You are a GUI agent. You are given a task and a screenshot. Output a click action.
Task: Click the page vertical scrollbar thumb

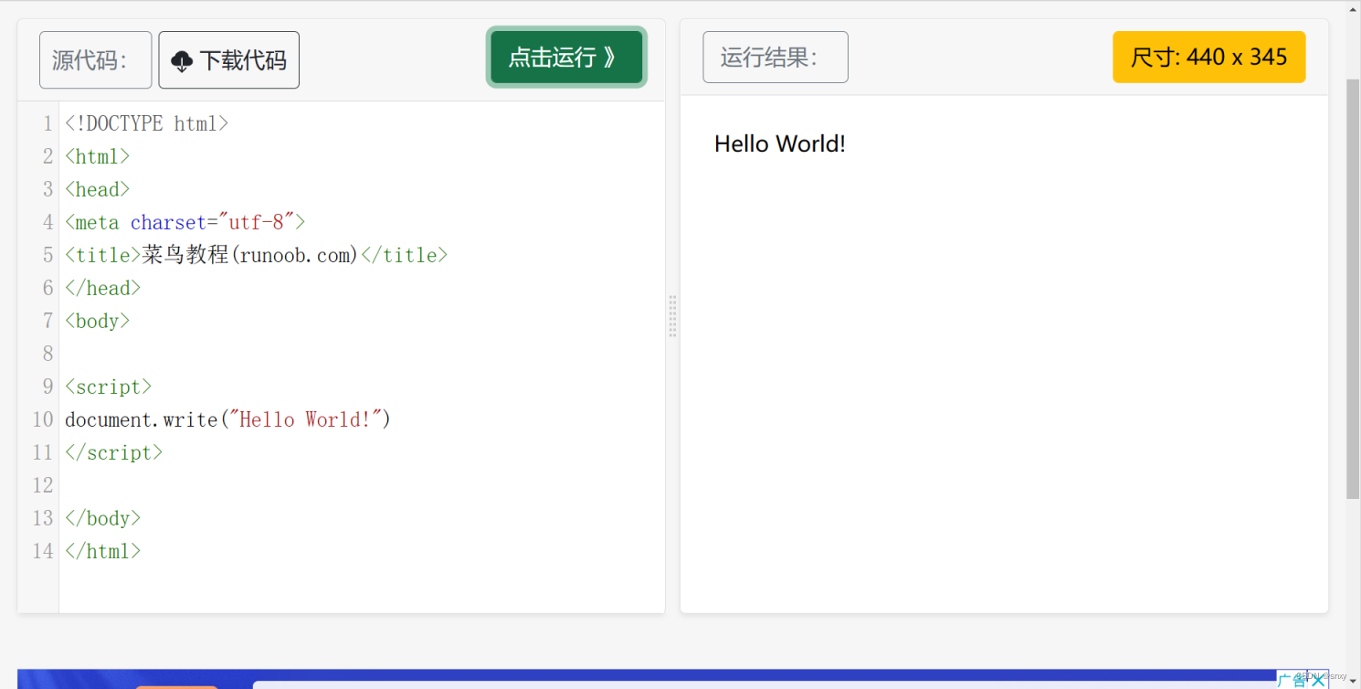pos(1353,289)
